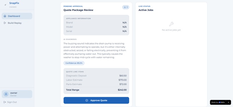Click the $72.00 parts amount
233x107 pixels.
[x=123, y=84]
